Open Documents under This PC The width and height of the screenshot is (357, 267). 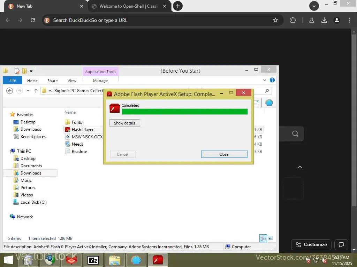click(31, 165)
